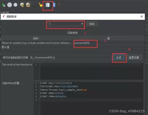Click the dropdown arrow beside V

[82, 24]
